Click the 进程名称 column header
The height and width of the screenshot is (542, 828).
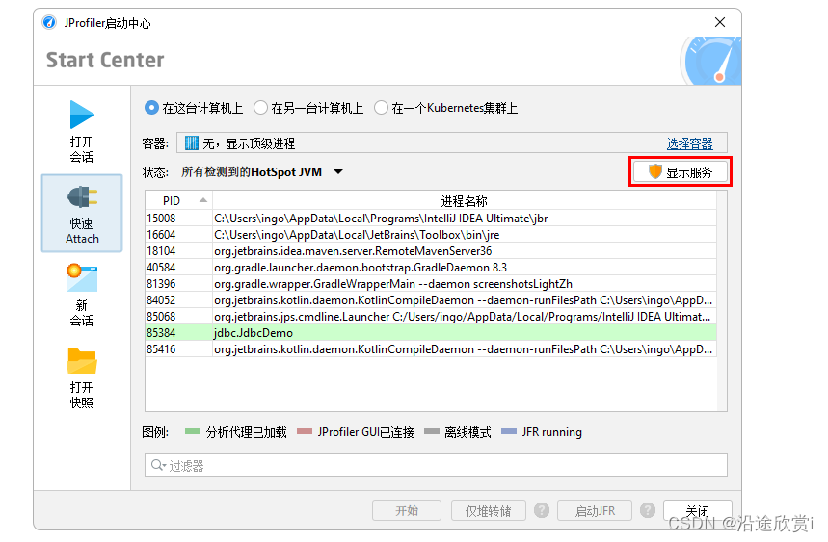[465, 201]
